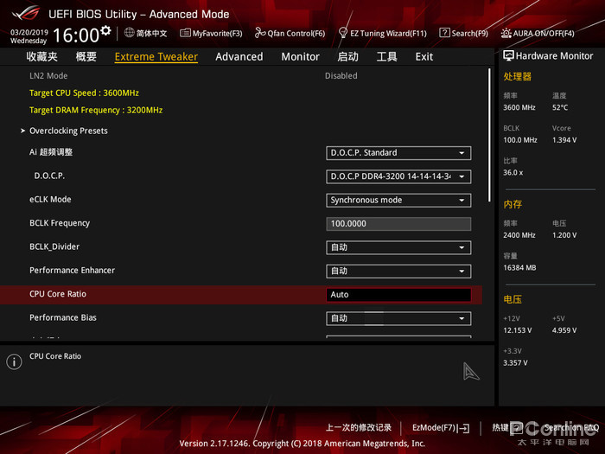Click the EZ Tuning lightbulb icon

tap(342, 33)
